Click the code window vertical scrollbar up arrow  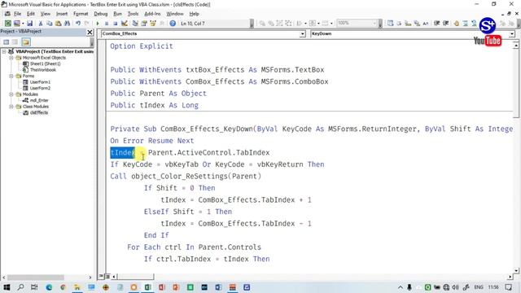(515, 45)
